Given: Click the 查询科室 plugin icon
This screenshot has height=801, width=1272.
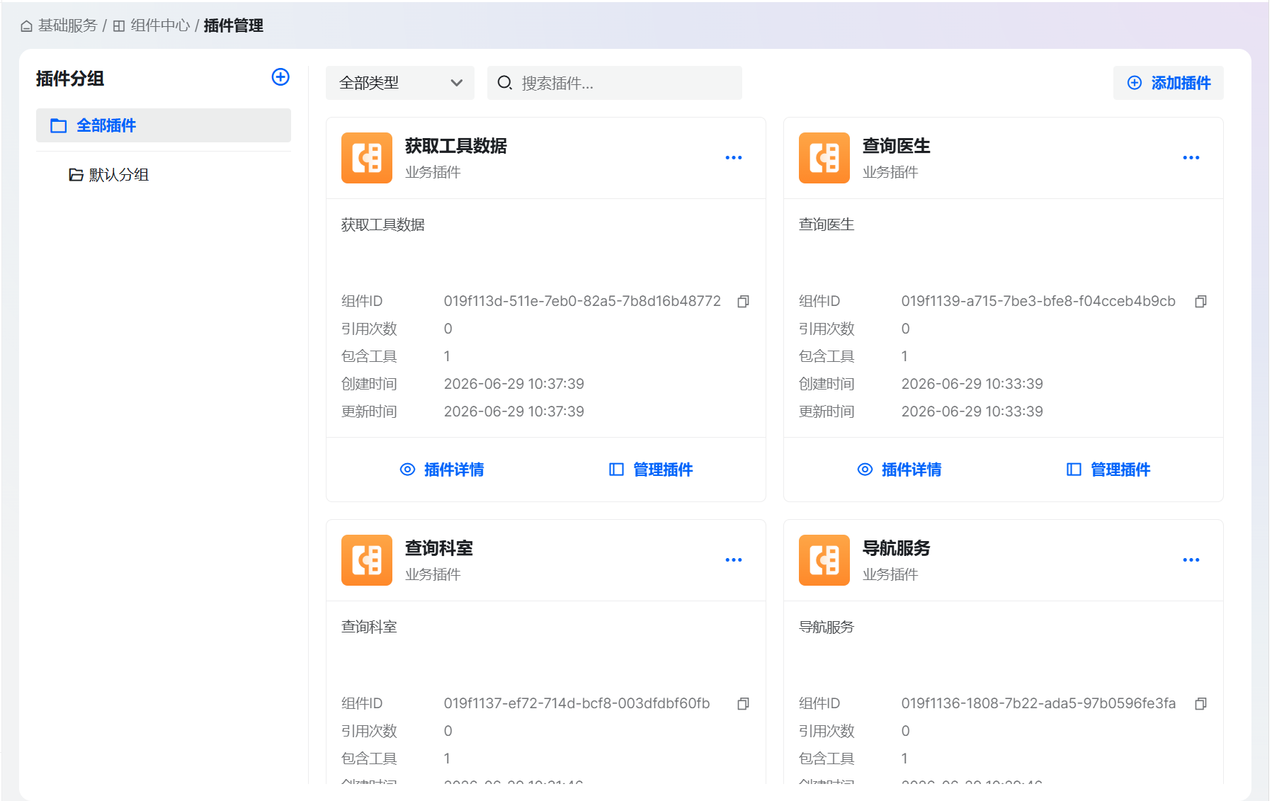Looking at the screenshot, I should [367, 560].
